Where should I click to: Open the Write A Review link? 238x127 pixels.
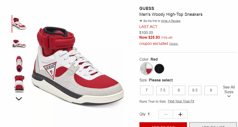pyautogui.click(x=171, y=21)
